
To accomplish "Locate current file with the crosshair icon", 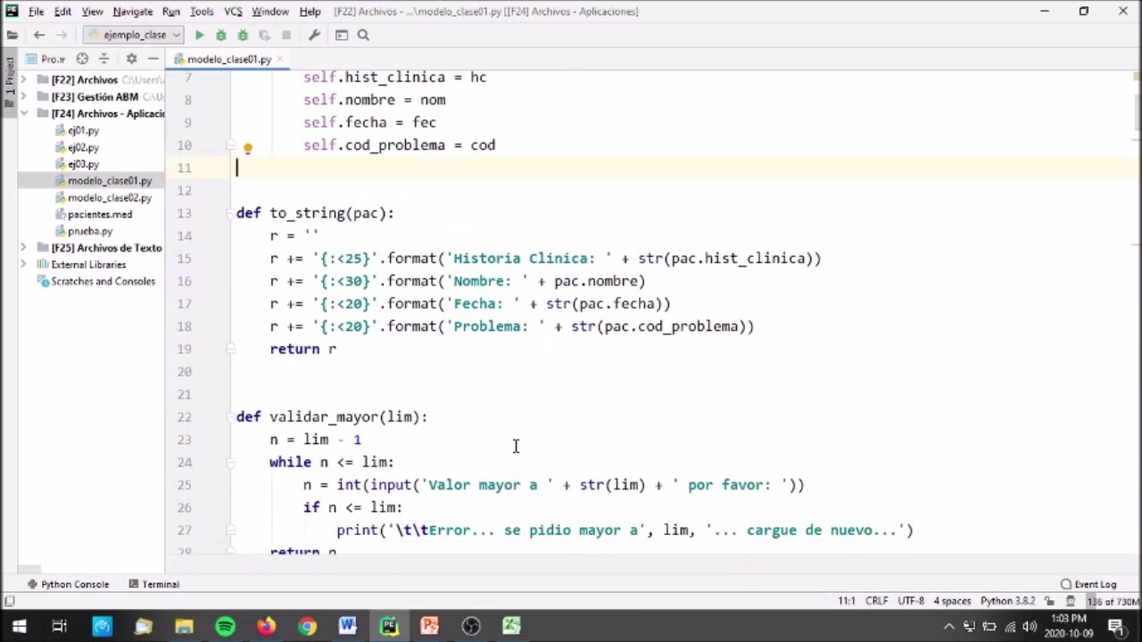I will point(82,59).
